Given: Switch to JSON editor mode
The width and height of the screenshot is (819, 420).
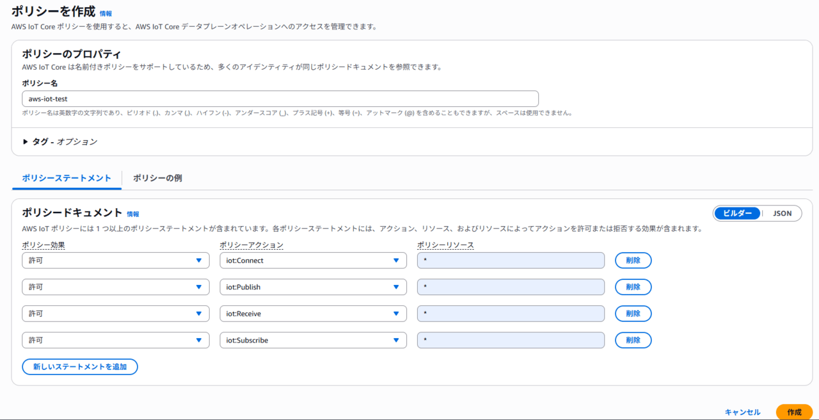Looking at the screenshot, I should (782, 213).
